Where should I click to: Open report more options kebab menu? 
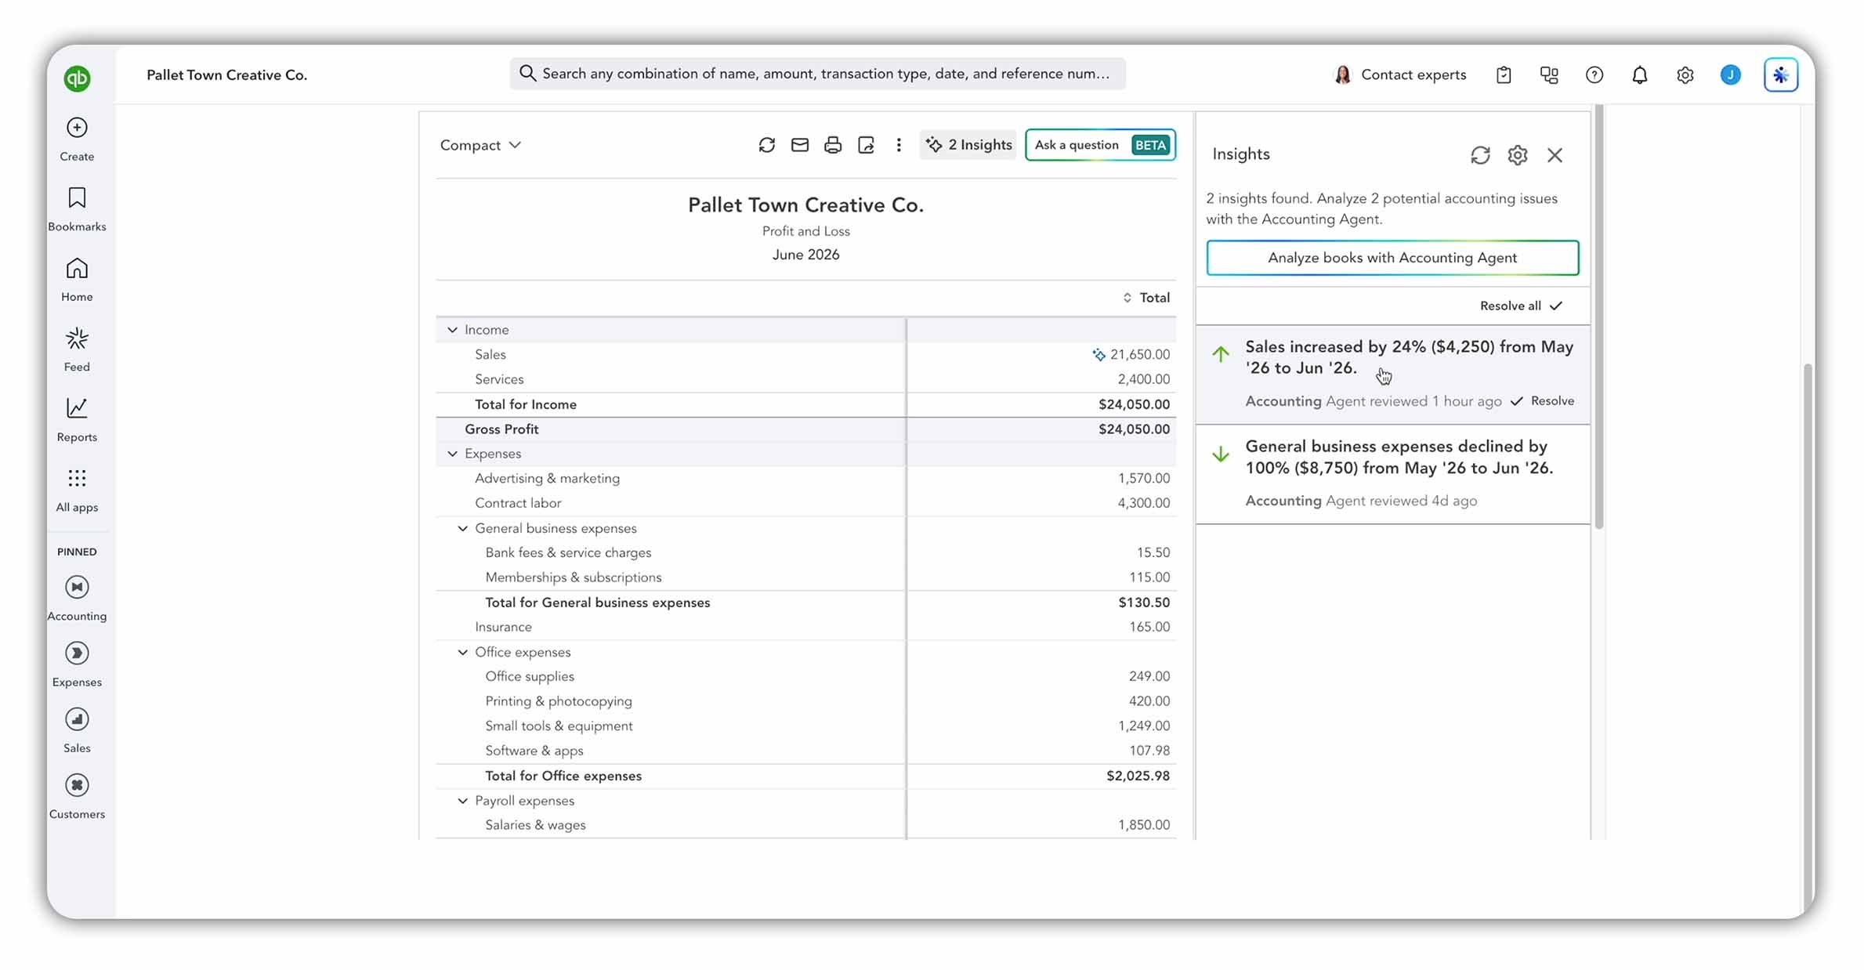899,145
